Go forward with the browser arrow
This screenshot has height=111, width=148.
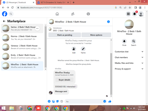tap(8, 7)
